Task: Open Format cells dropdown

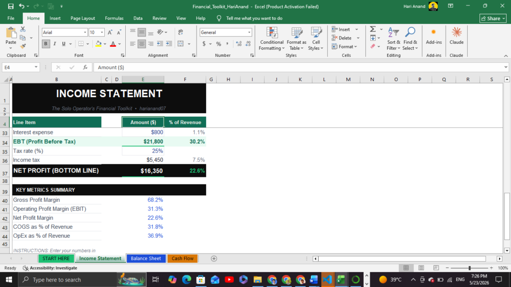Action: tap(344, 46)
